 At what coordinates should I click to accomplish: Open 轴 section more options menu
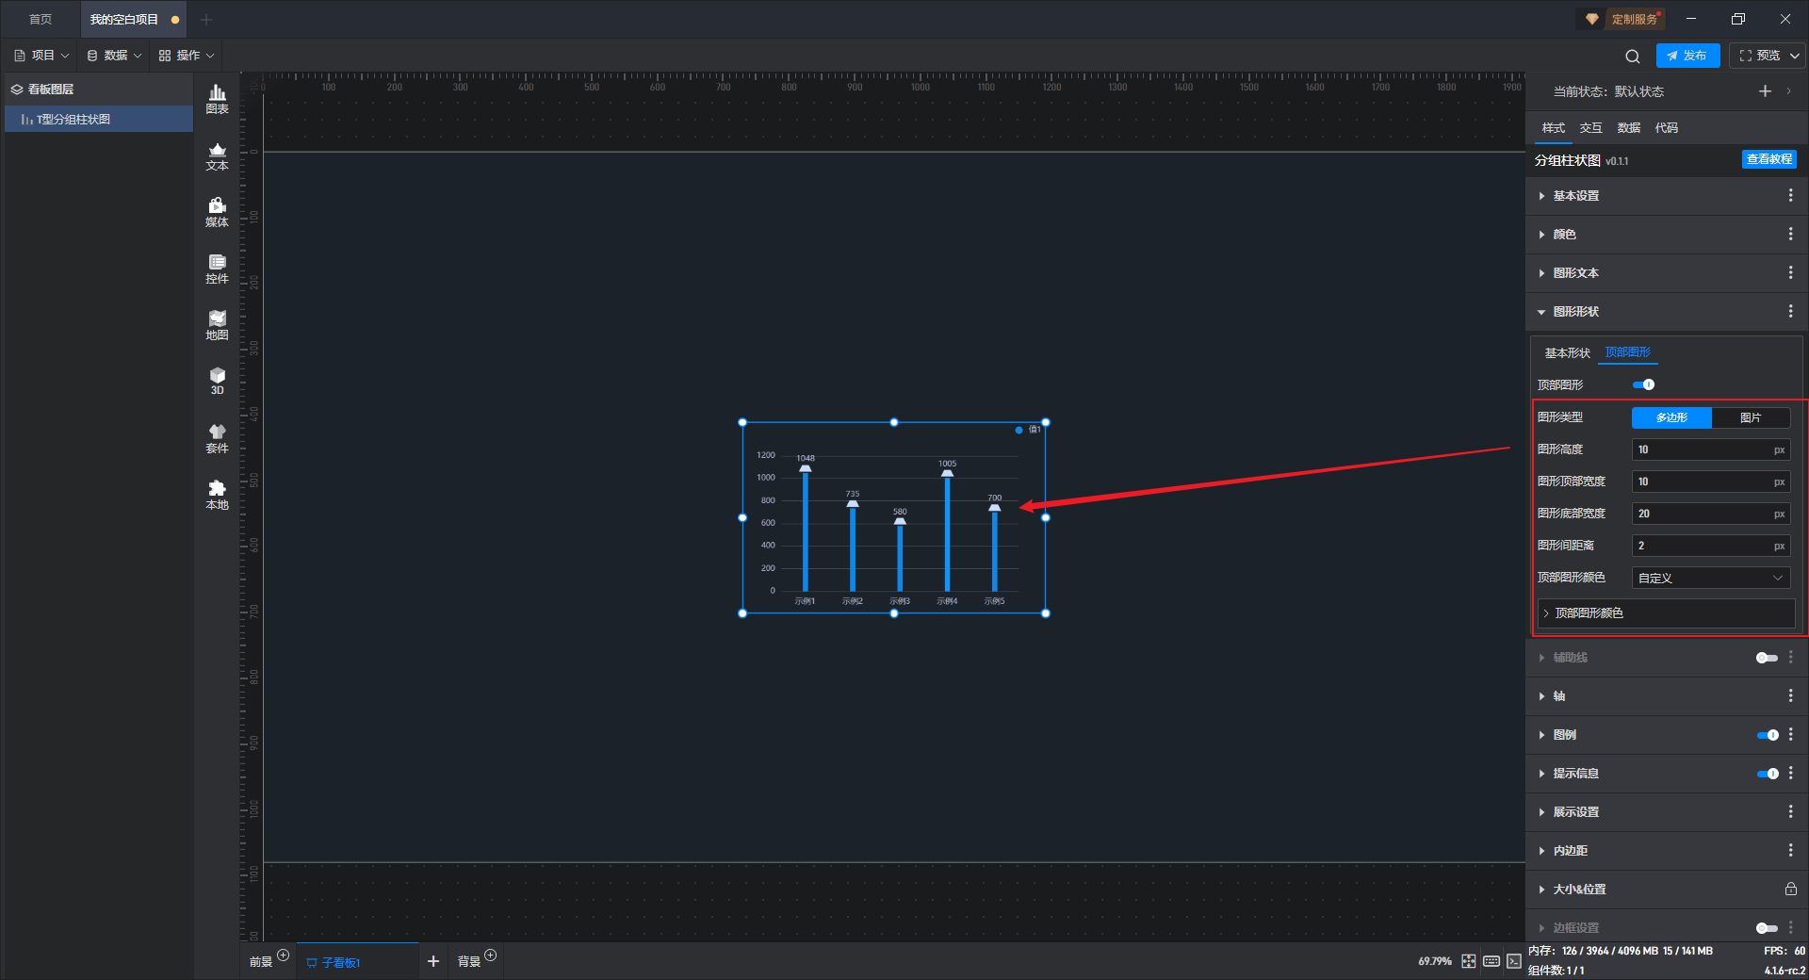coord(1790,695)
